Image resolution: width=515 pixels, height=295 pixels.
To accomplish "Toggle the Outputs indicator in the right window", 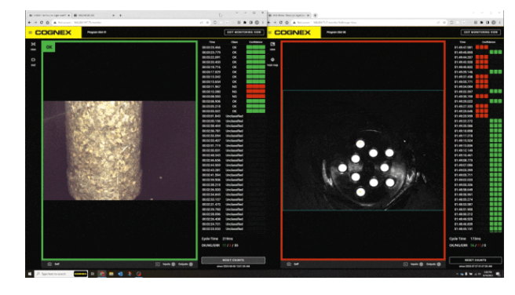I will pyautogui.click(x=439, y=264).
